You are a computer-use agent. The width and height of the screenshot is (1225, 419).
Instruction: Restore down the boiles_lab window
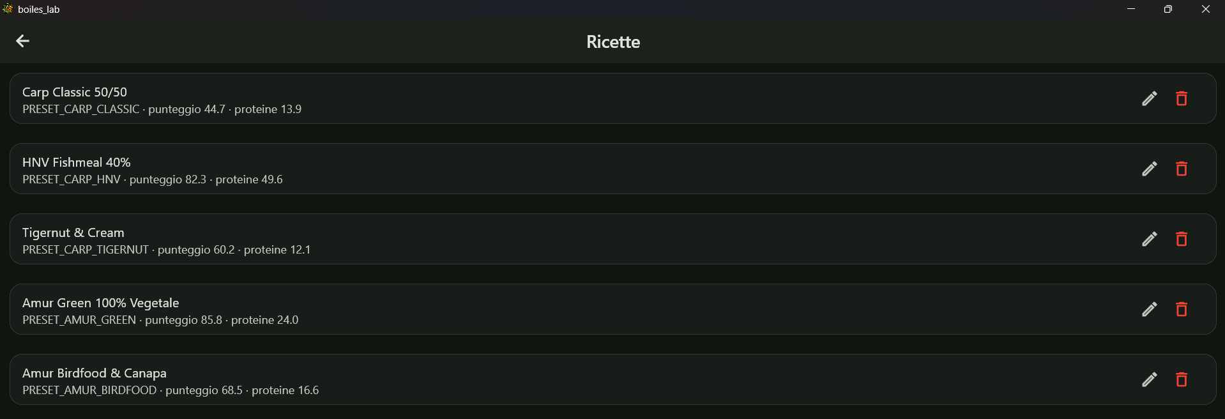tap(1168, 9)
